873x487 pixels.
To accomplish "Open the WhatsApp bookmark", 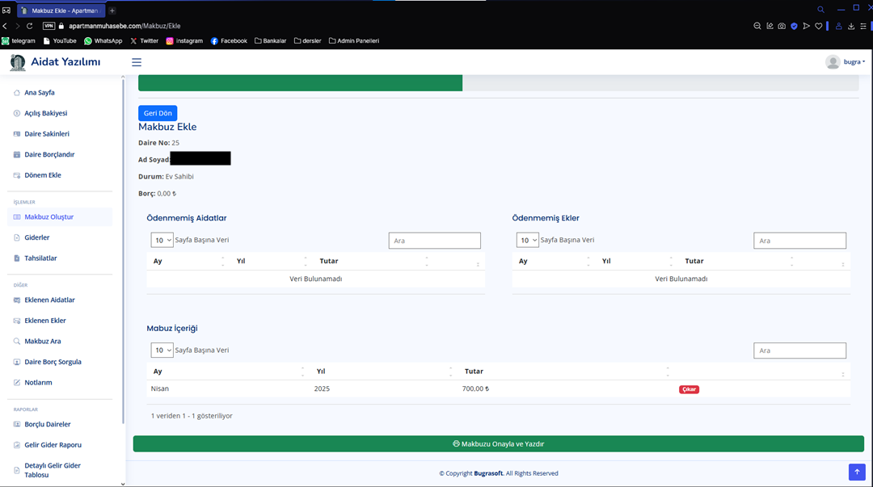I will (x=103, y=40).
